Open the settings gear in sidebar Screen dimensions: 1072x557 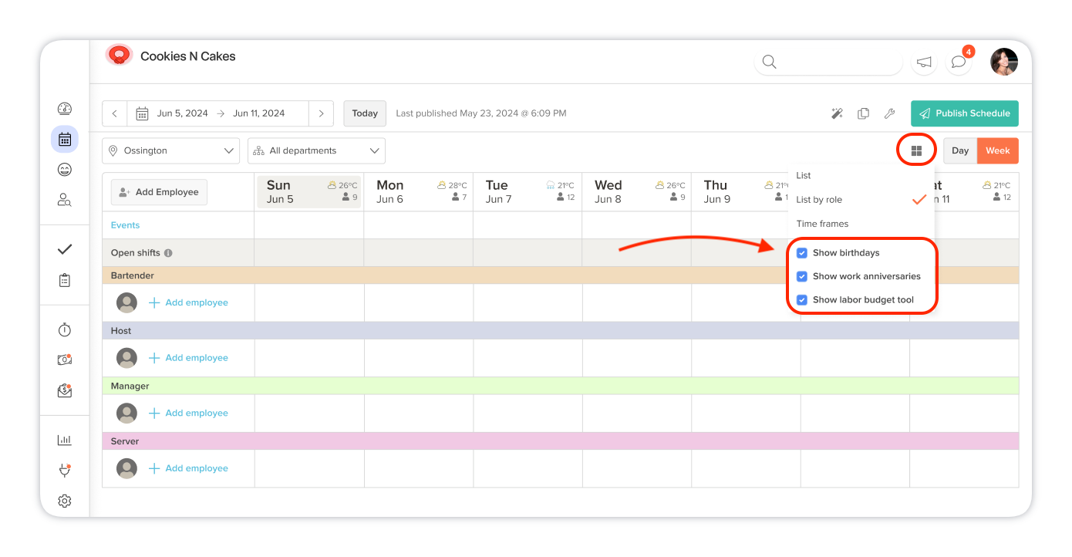click(65, 501)
